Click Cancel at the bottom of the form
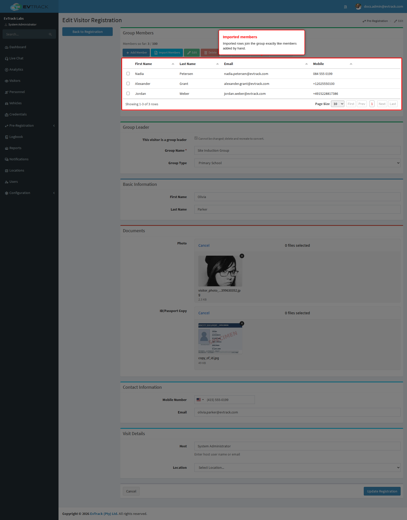This screenshot has width=407, height=520. [131, 491]
